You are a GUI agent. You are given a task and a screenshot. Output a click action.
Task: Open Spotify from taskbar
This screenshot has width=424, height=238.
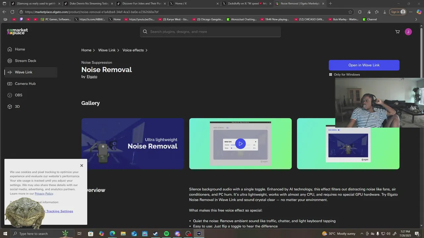pyautogui.click(x=166, y=234)
